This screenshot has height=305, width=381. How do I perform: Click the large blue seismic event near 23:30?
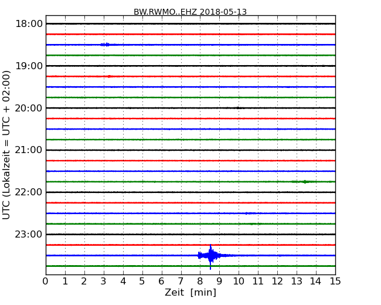[210, 256]
